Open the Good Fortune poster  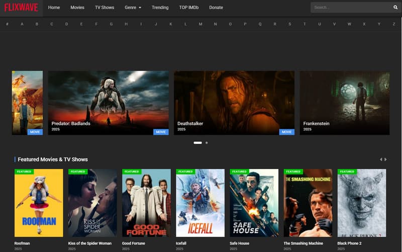146,203
